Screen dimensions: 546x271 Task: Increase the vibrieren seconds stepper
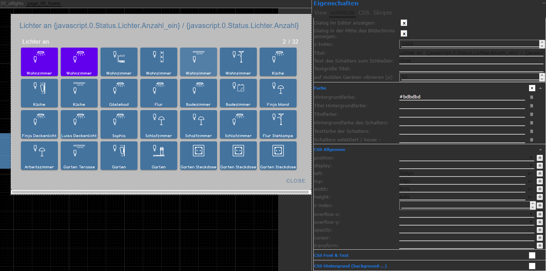coord(541,75)
